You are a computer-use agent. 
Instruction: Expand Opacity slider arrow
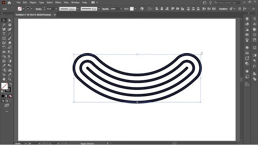point(121,9)
